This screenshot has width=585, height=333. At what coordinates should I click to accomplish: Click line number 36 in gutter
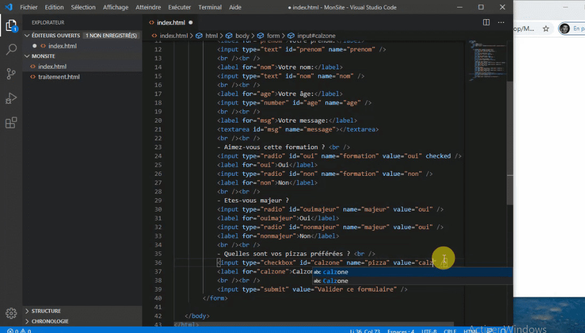[158, 263]
